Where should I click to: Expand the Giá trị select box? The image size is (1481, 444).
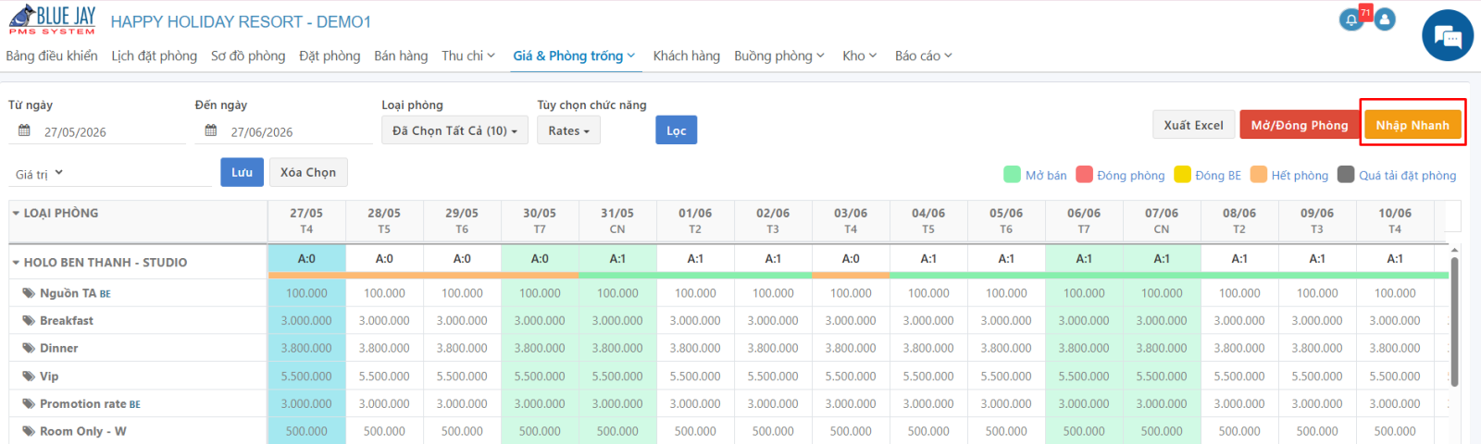(110, 174)
